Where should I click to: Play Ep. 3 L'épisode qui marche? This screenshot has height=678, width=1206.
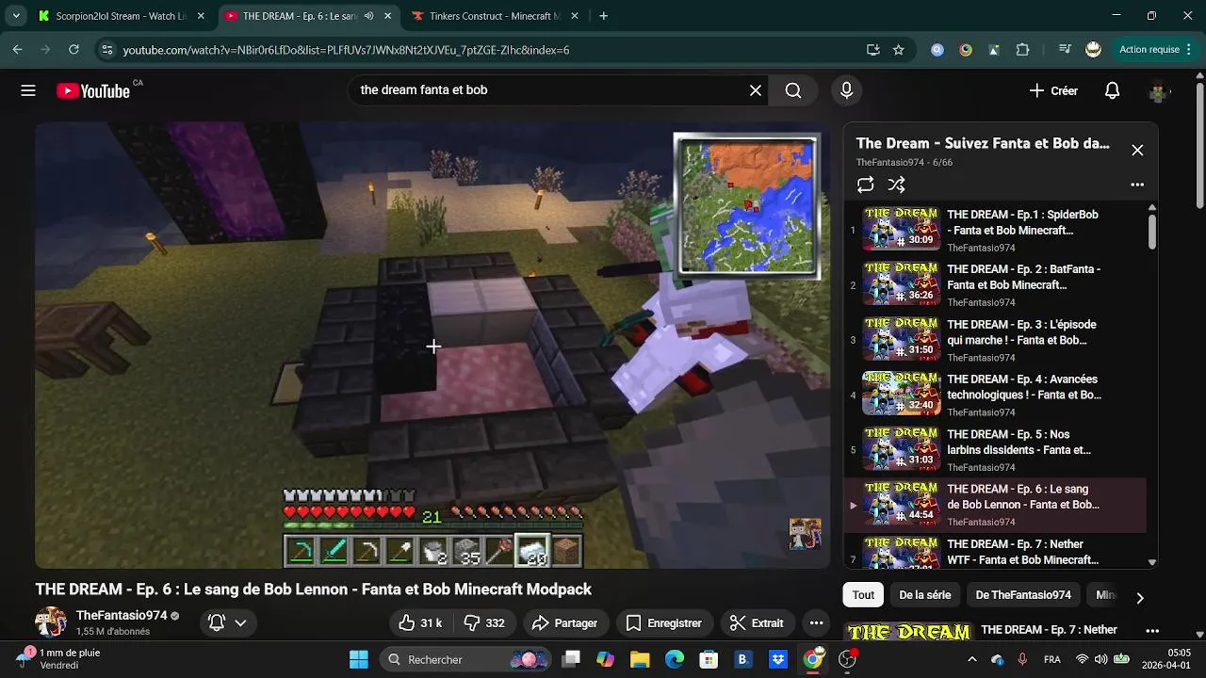995,339
